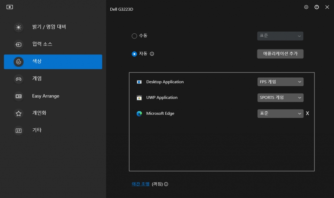Click the 애플리케이션 추가 button
This screenshot has height=198, width=334.
coord(280,54)
